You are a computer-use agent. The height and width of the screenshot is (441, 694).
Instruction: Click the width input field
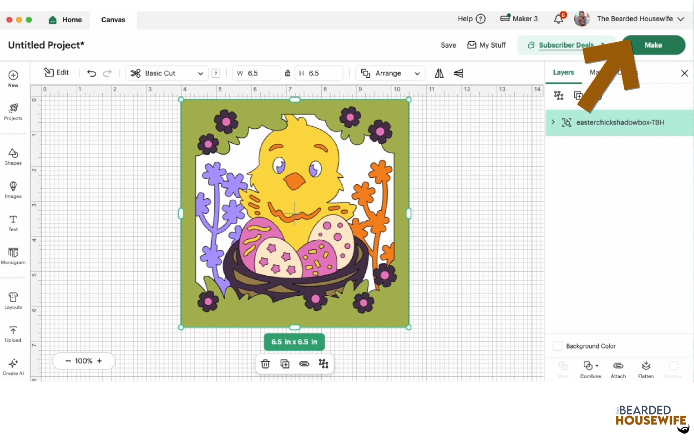pos(260,73)
